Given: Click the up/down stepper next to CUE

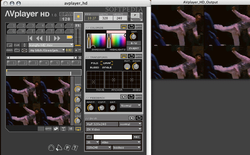Looking at the screenshot, I should coord(24,45).
